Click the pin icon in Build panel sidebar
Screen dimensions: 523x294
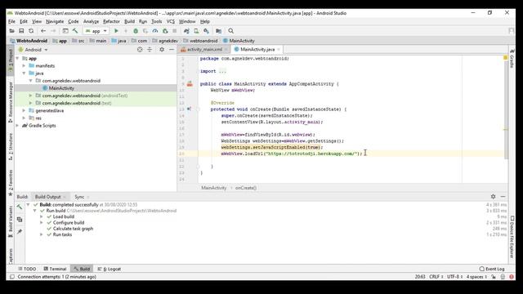point(20,231)
